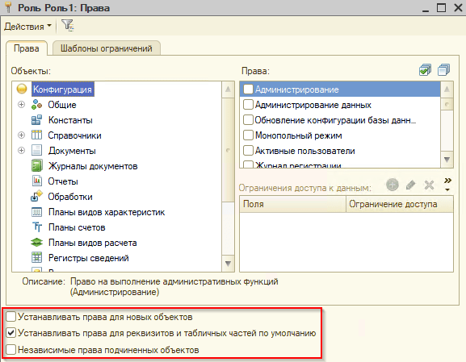This screenshot has width=466, height=362.
Task: Switch to Шаблоны ограничений tab
Action: pyautogui.click(x=107, y=48)
